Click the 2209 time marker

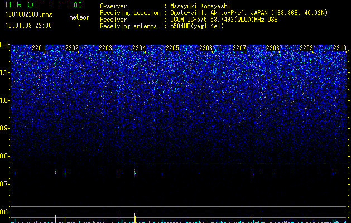pyautogui.click(x=306, y=48)
